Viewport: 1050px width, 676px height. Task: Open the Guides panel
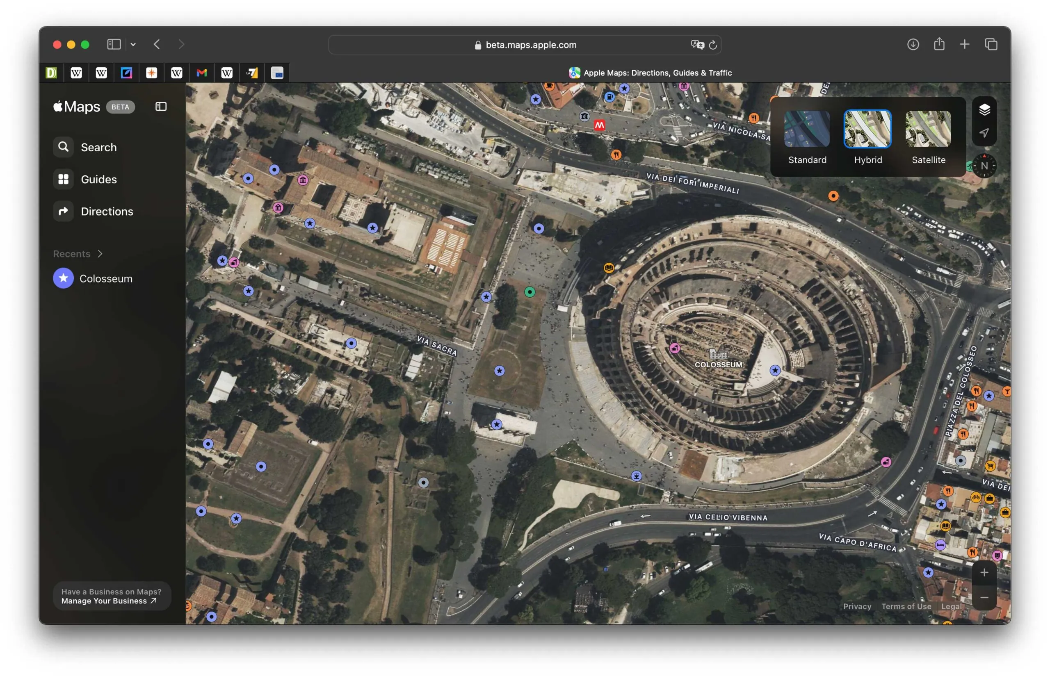98,179
